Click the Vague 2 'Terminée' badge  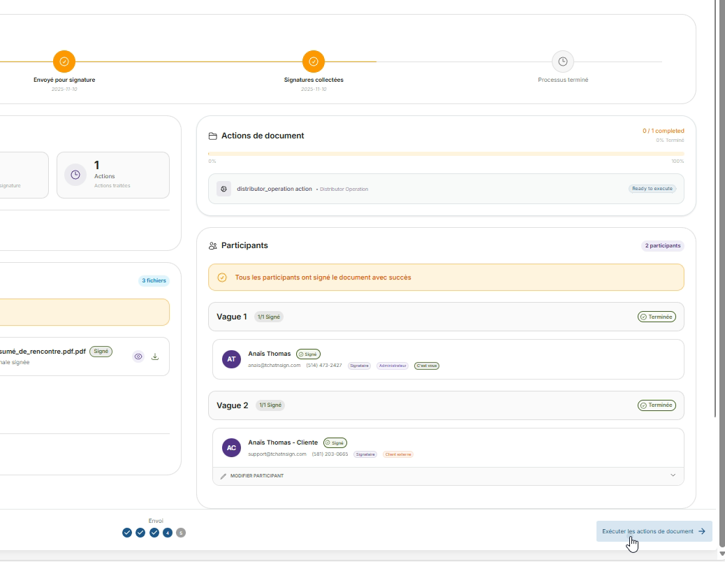coord(657,405)
